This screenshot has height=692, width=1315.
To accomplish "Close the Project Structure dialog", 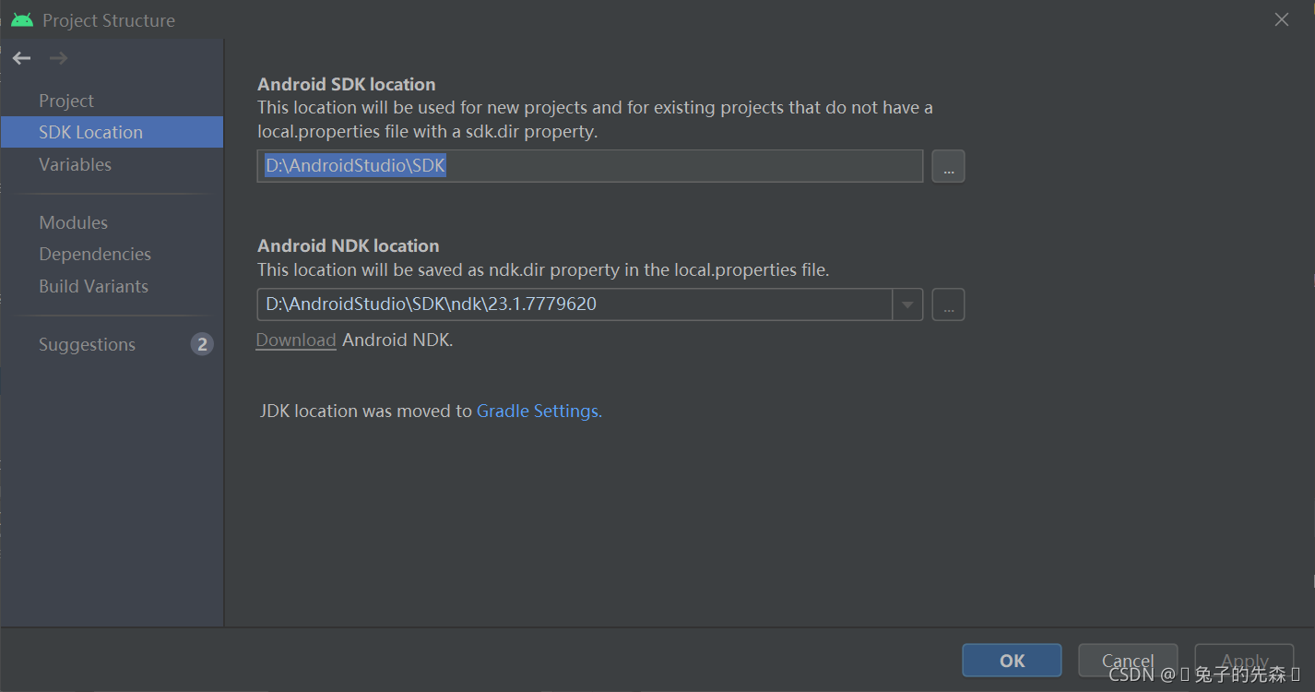I will [1282, 19].
